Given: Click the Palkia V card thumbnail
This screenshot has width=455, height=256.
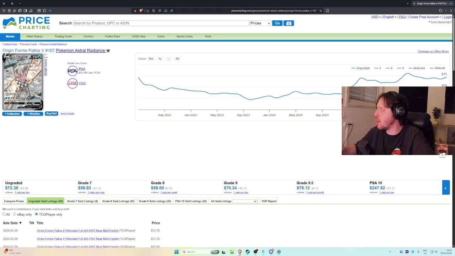Looking at the screenshot, I should 23,82.
